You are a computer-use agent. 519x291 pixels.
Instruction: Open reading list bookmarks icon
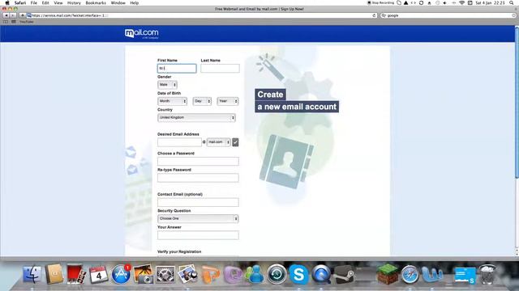tap(6, 22)
